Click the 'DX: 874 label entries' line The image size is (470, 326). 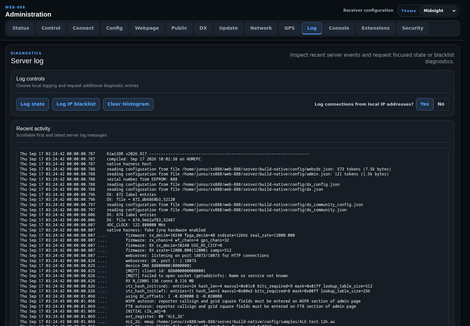click(88, 215)
